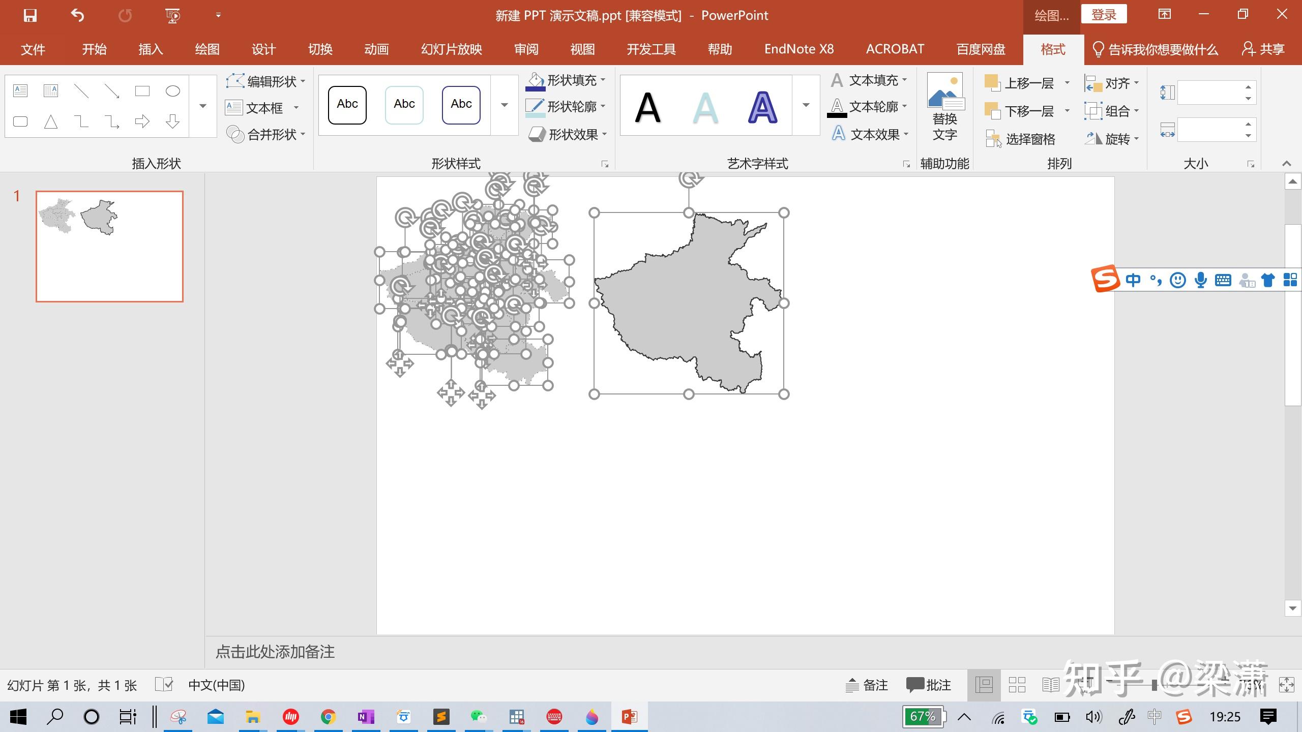Click the Undo arrow icon
The height and width of the screenshot is (732, 1302).
[x=77, y=15]
